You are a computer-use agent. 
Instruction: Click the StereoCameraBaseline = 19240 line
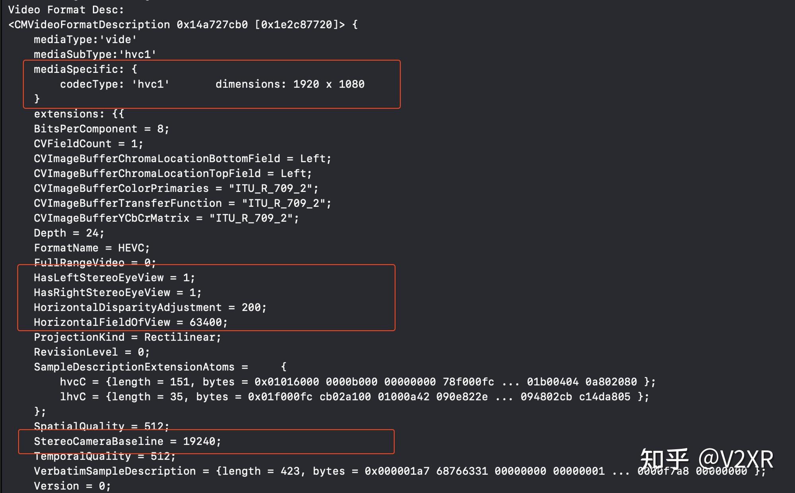127,441
